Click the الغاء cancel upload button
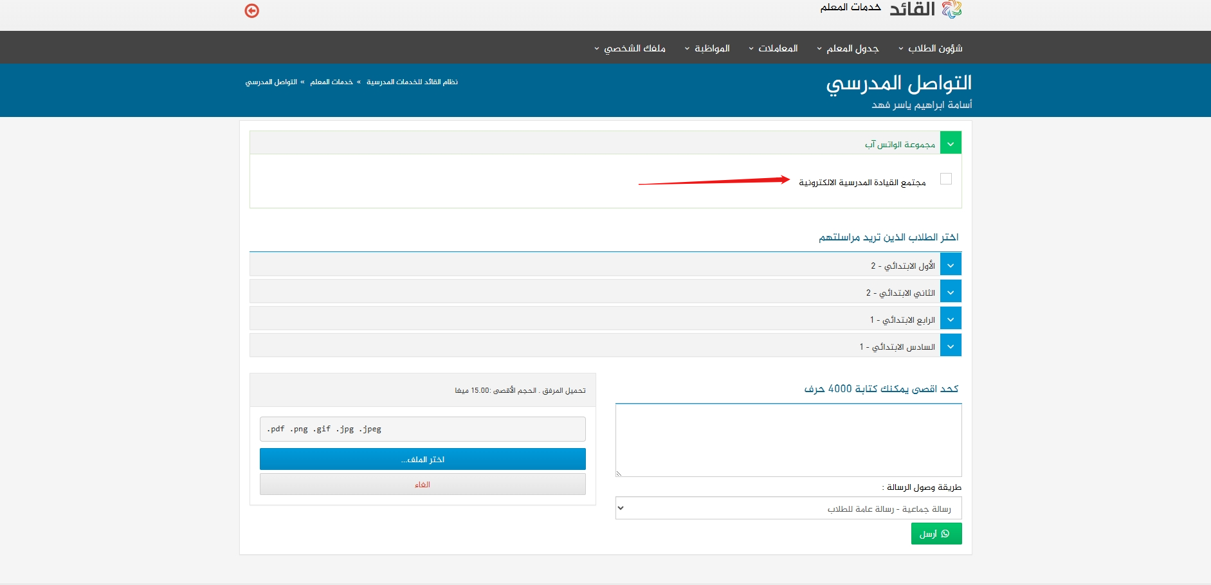 click(423, 485)
